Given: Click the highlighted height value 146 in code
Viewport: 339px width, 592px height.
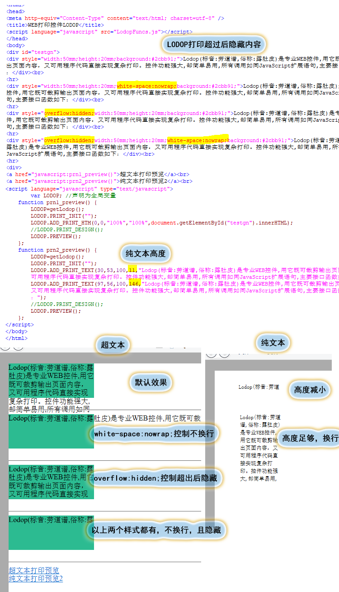Looking at the screenshot, I should click(134, 284).
